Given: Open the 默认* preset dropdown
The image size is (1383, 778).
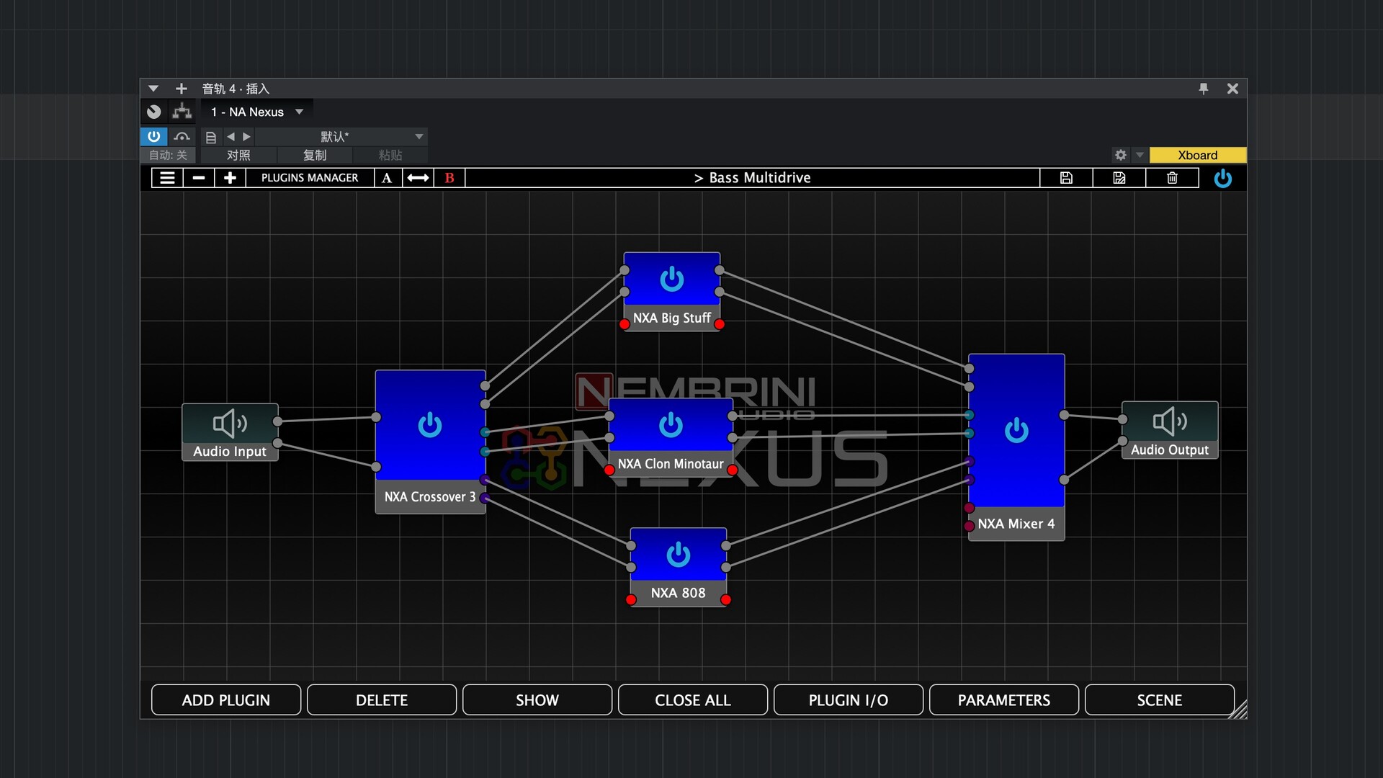Looking at the screenshot, I should click(x=341, y=137).
